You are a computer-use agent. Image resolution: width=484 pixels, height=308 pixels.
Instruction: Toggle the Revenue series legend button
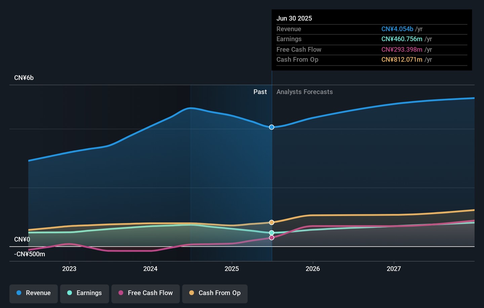pos(34,293)
